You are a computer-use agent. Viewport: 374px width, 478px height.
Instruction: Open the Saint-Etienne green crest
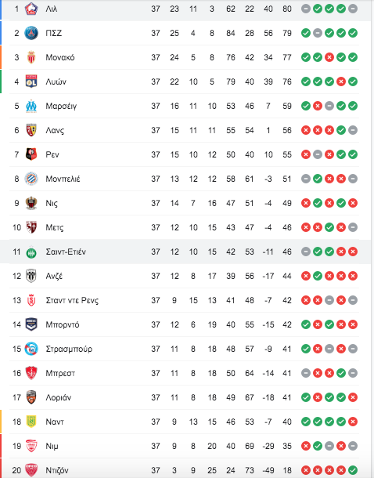[x=31, y=253]
